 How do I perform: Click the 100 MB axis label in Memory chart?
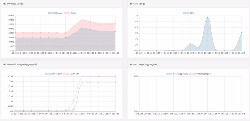tap(11, 29)
